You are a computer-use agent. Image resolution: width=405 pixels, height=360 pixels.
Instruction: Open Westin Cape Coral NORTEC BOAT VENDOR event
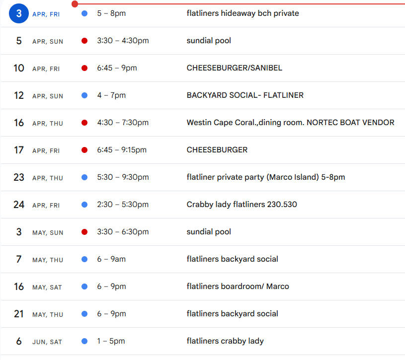tap(290, 123)
